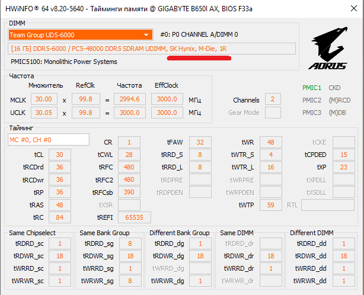
Task: Click the tREFI value 65535
Action: 135,217
